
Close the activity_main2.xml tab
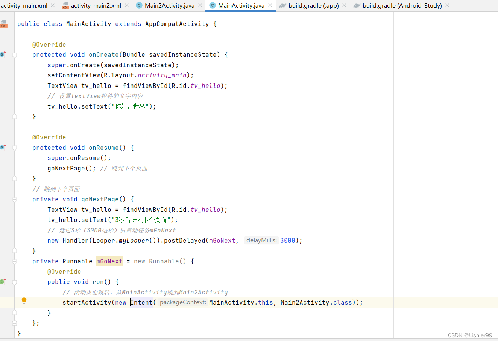pyautogui.click(x=127, y=5)
